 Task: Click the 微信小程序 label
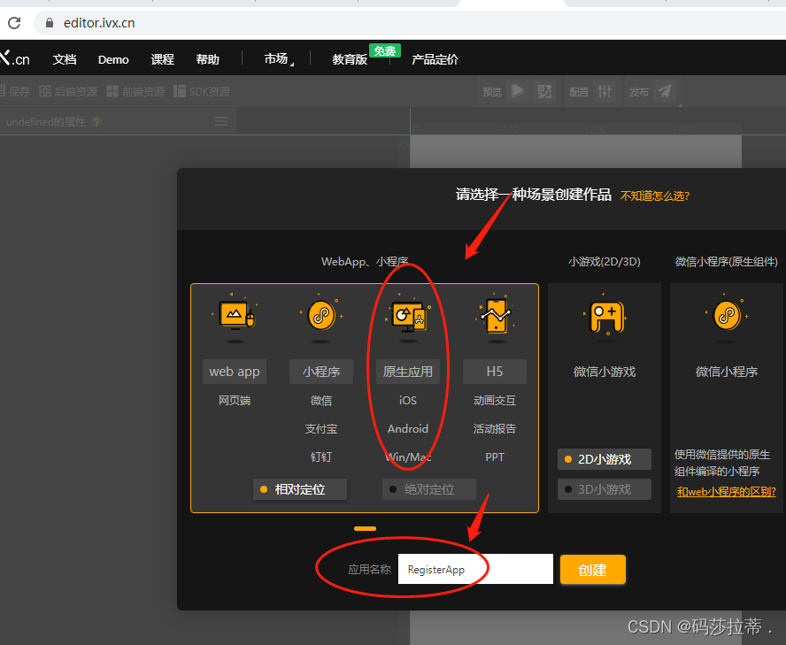(x=727, y=372)
